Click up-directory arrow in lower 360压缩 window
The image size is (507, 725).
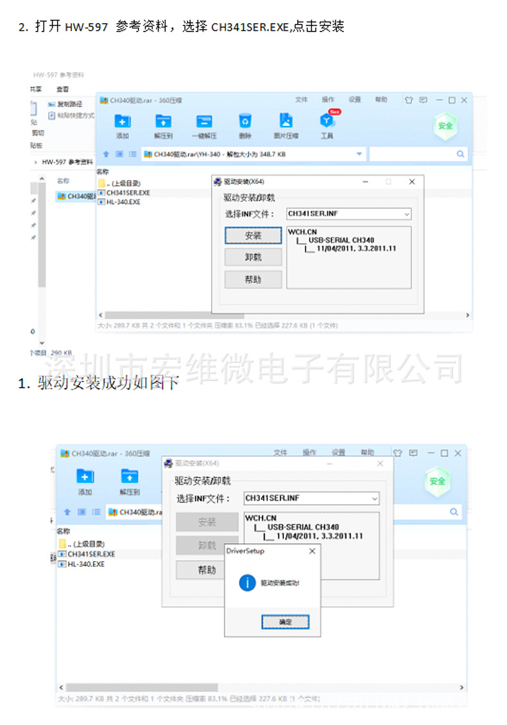pos(67,512)
